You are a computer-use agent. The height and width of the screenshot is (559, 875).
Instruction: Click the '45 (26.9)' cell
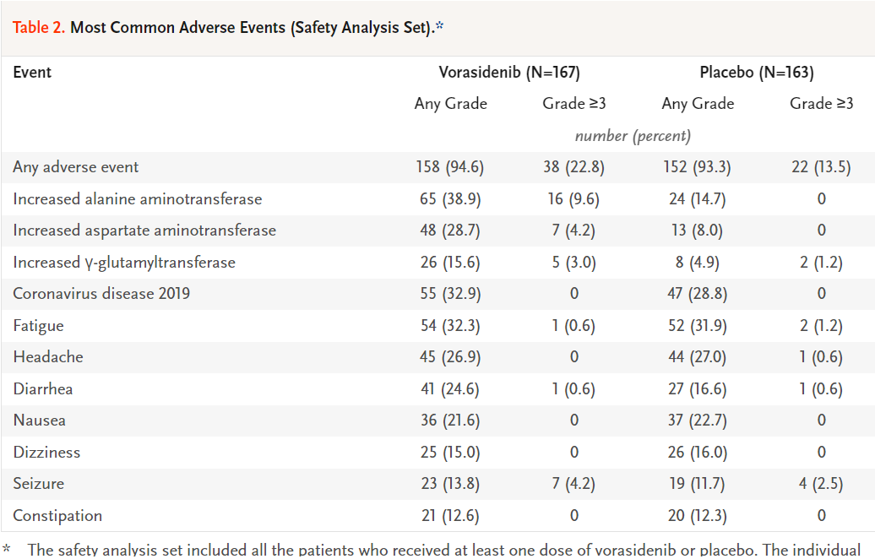pyautogui.click(x=450, y=357)
